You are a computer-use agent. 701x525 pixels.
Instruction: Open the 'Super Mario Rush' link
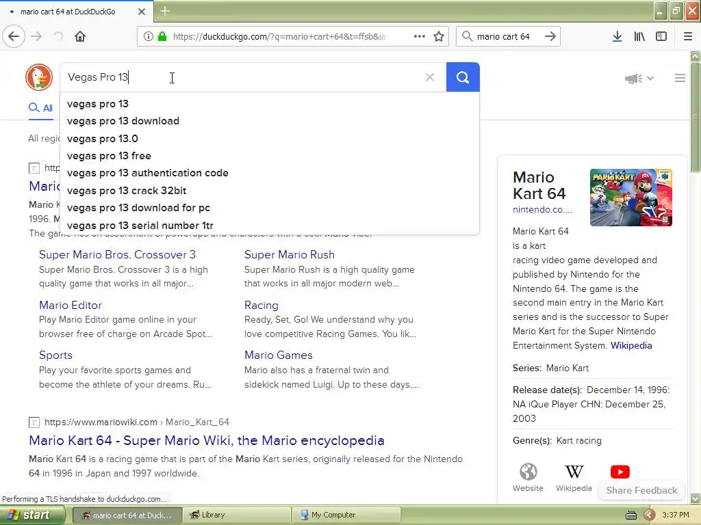[x=290, y=254]
